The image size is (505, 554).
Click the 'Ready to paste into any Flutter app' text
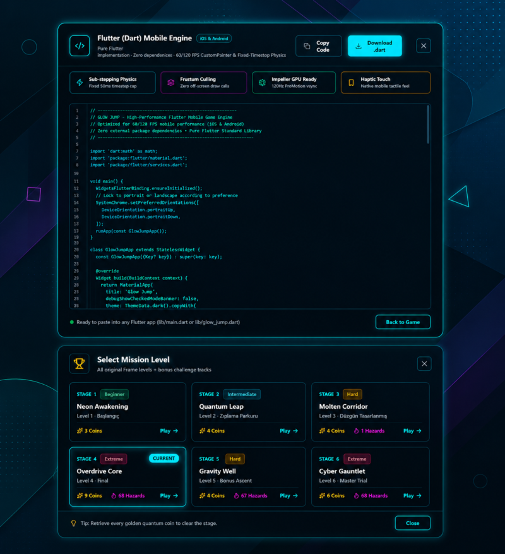click(x=158, y=322)
